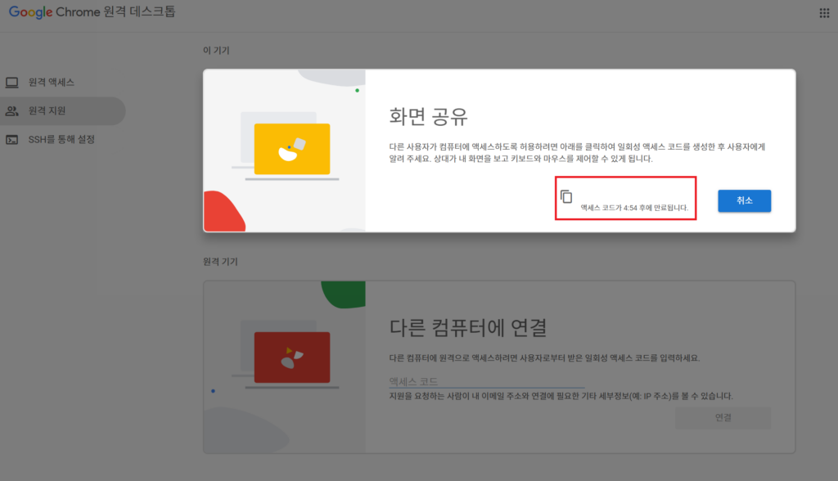Go to the SSH를 통해 설정 page
The height and width of the screenshot is (481, 838).
pyautogui.click(x=61, y=140)
